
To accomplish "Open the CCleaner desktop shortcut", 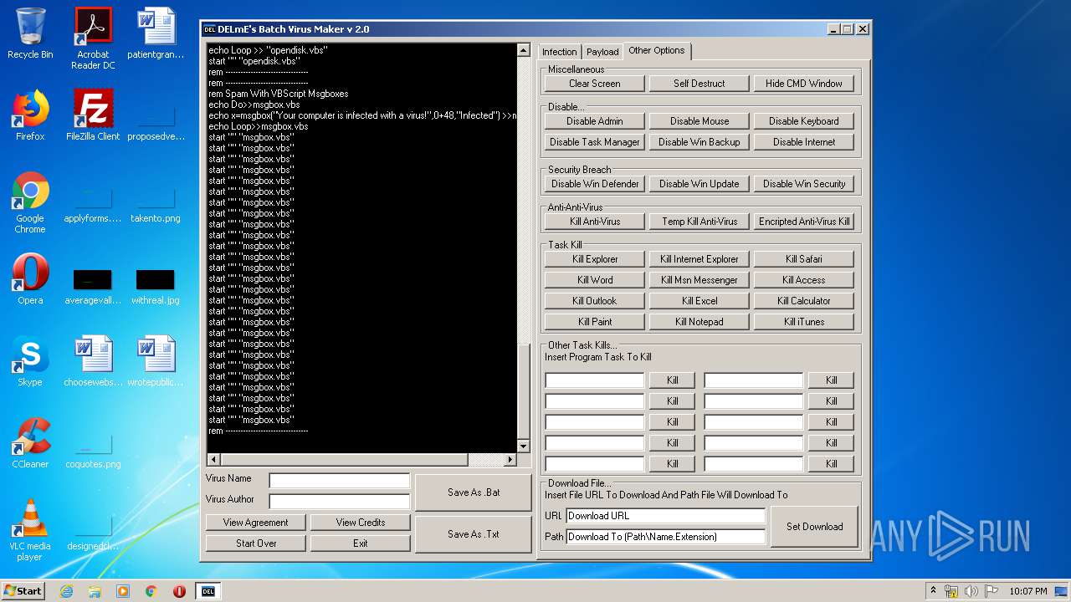I will [30, 443].
